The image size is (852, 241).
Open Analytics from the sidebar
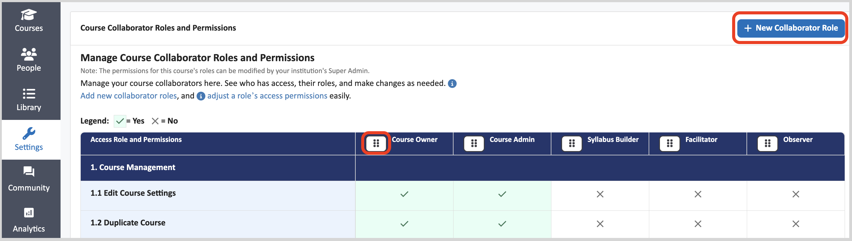[29, 220]
